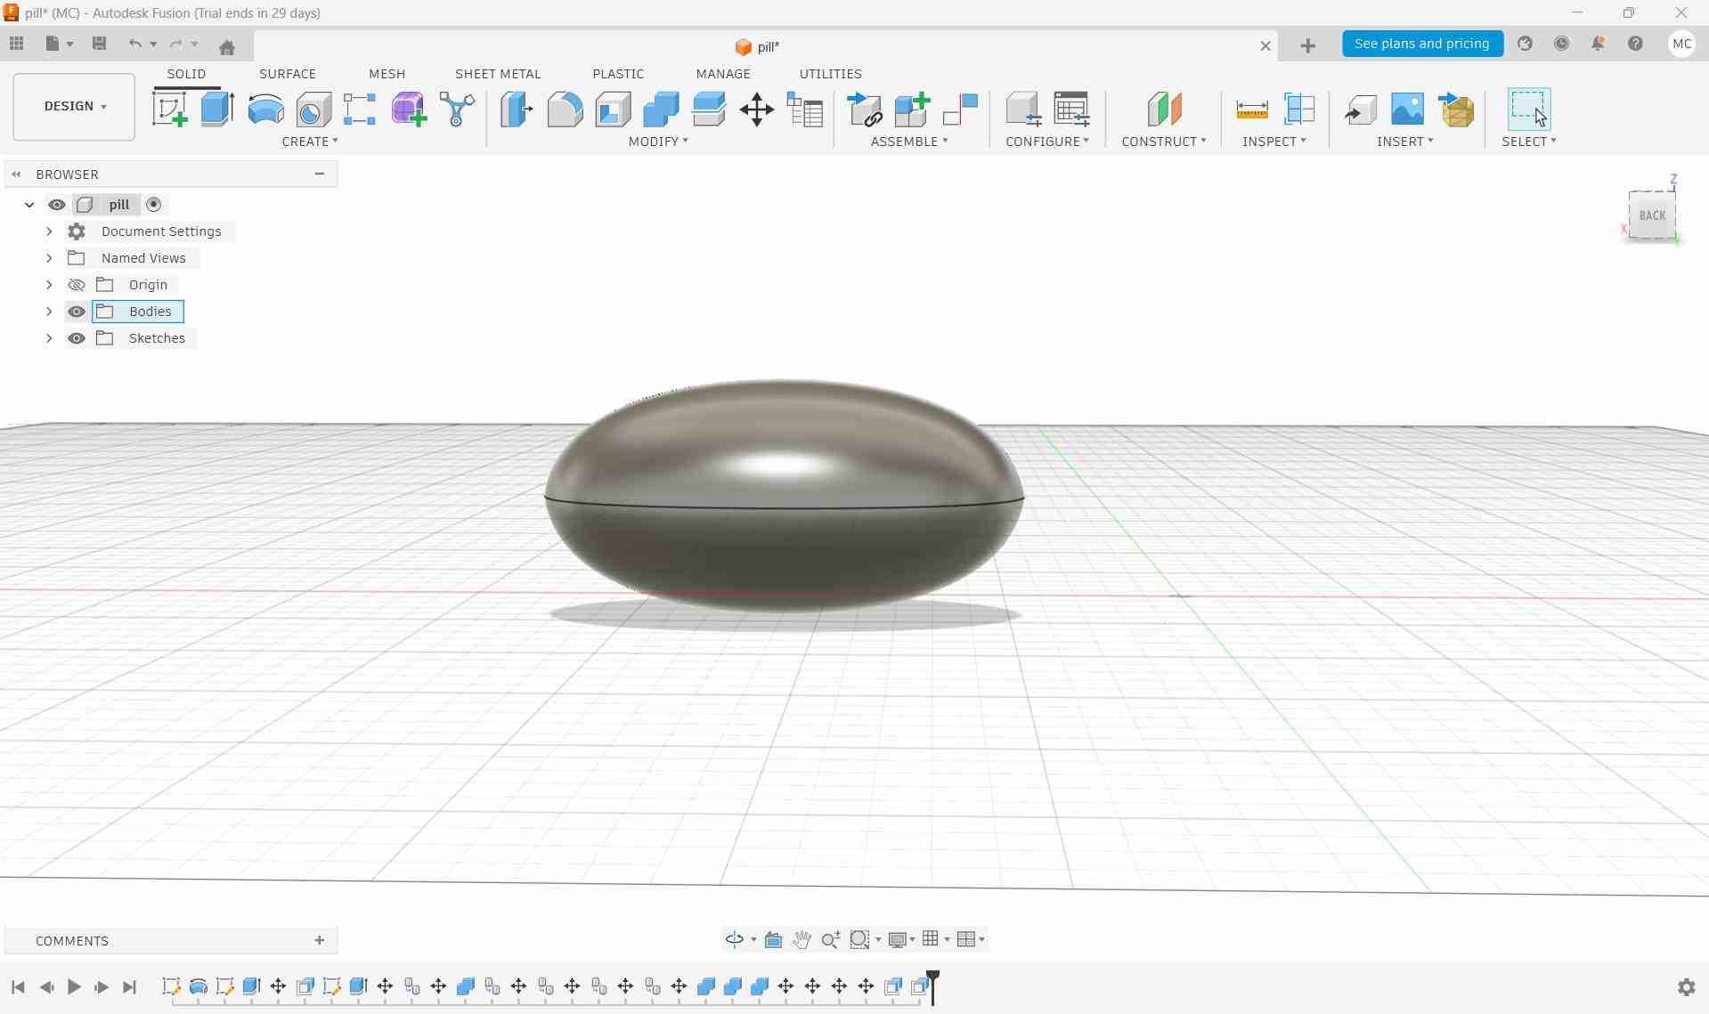Activate the pill component radio button
The image size is (1709, 1014).
coord(154,205)
